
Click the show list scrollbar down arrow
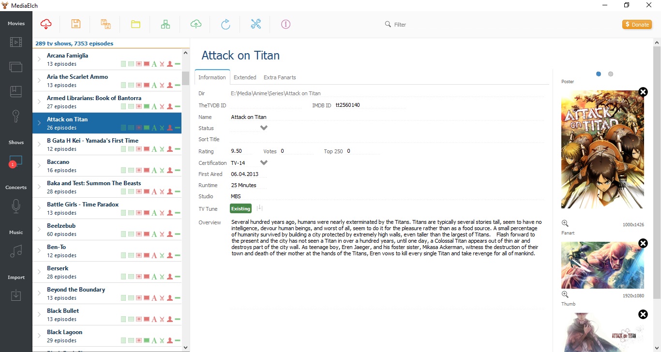pyautogui.click(x=186, y=347)
